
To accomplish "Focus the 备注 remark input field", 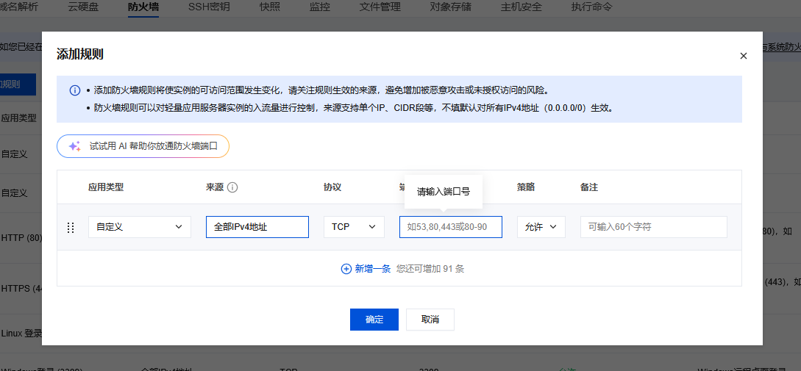I will pyautogui.click(x=654, y=227).
